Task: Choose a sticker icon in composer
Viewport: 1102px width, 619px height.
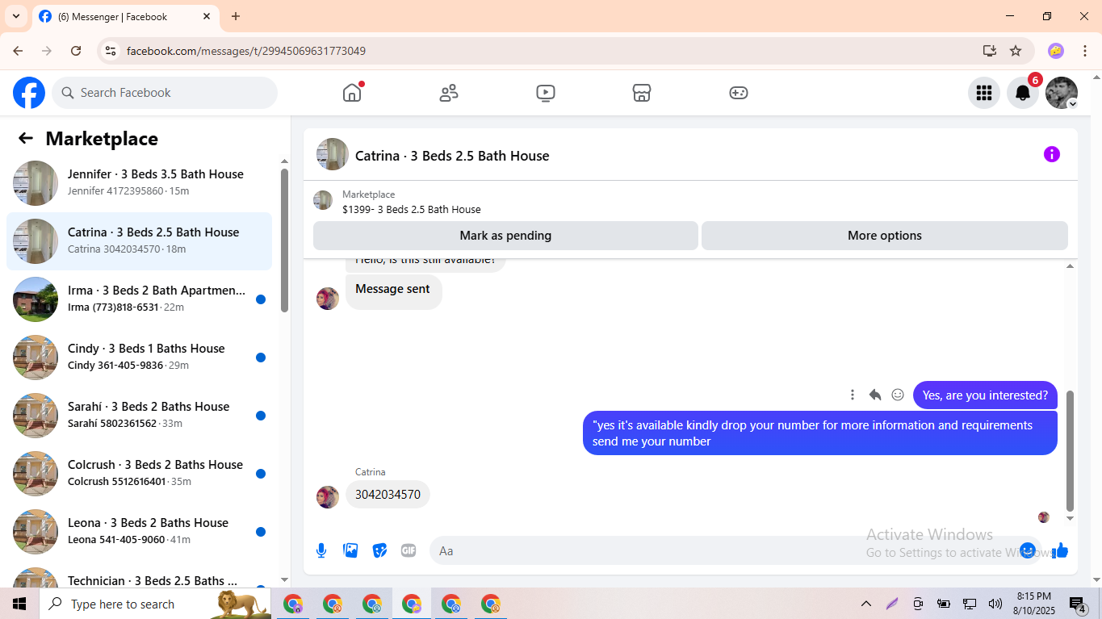Action: [x=379, y=550]
